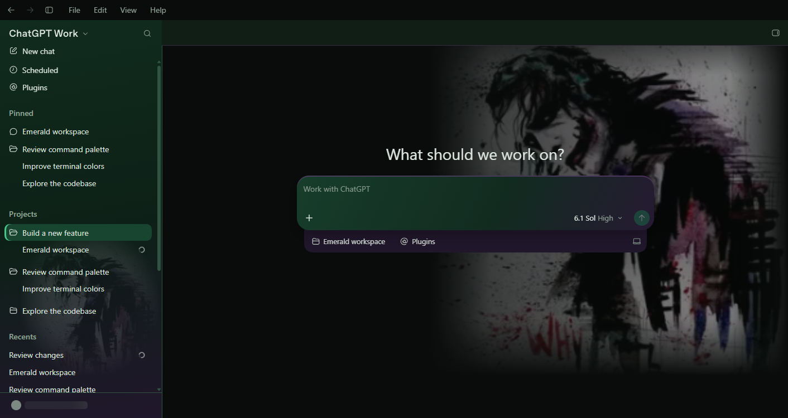Open the Help menu
The width and height of the screenshot is (788, 418).
click(158, 10)
